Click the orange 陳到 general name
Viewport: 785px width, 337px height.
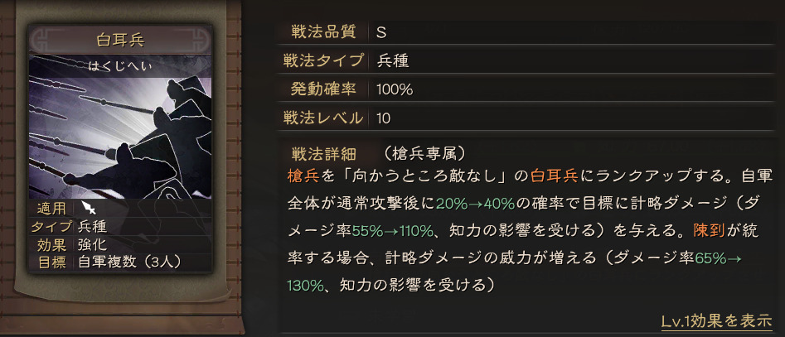pyautogui.click(x=709, y=230)
